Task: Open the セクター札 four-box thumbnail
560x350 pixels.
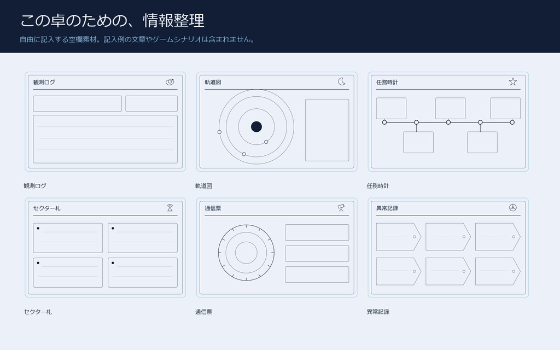Action: [x=106, y=248]
